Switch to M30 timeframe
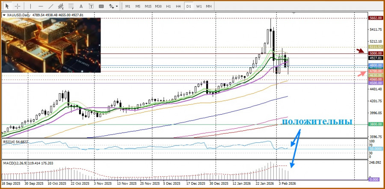The height and width of the screenshot is (189, 385). [158, 6]
